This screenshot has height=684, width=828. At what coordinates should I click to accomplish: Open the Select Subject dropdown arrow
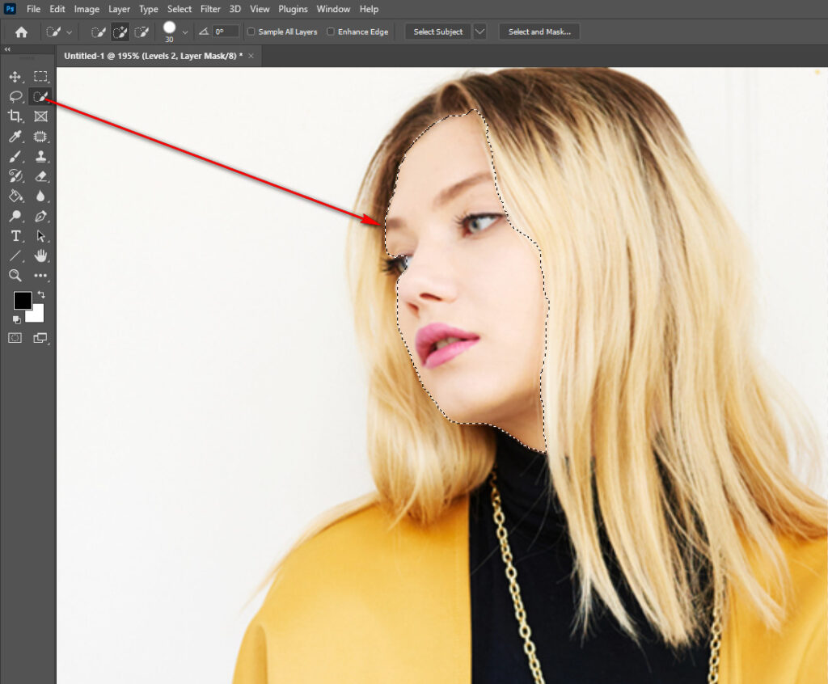[479, 32]
